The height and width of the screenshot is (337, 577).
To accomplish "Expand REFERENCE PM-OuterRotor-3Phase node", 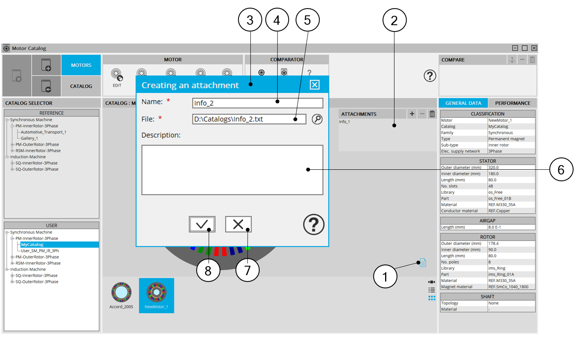I will pyautogui.click(x=12, y=145).
